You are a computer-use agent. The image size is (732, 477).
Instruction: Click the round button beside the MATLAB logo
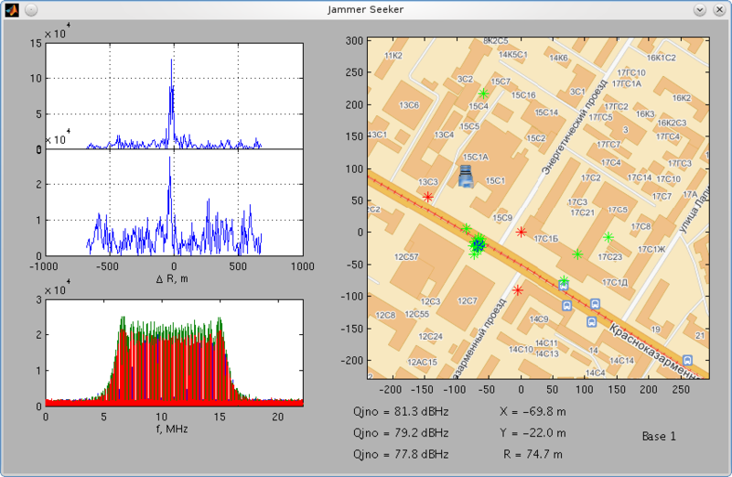(x=30, y=9)
